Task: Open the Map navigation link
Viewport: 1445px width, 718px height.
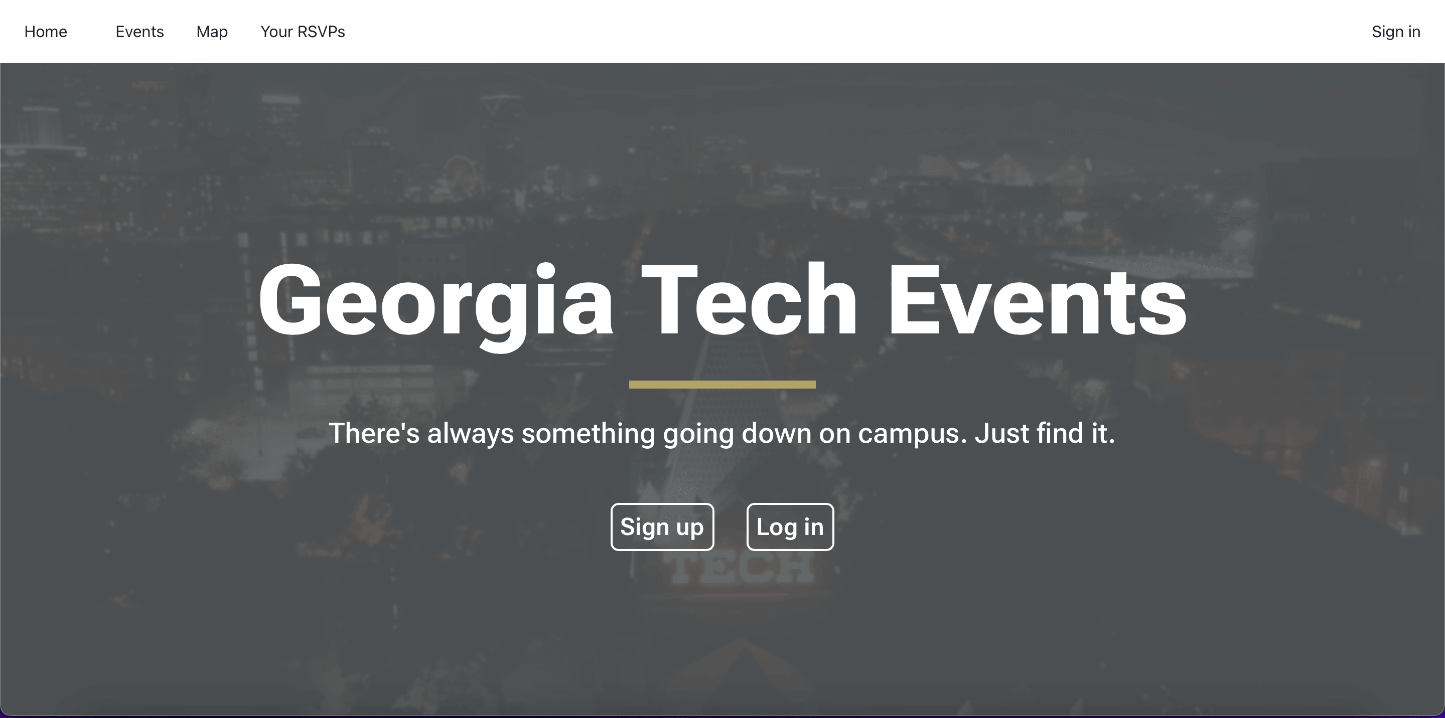Action: [x=212, y=32]
